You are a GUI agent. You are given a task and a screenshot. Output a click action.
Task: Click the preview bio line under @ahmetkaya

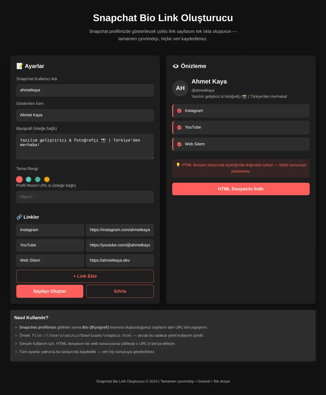pyautogui.click(x=239, y=96)
